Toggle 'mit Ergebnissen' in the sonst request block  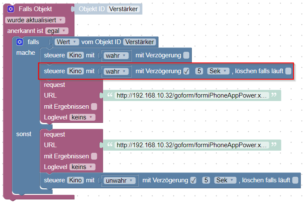point(94,156)
